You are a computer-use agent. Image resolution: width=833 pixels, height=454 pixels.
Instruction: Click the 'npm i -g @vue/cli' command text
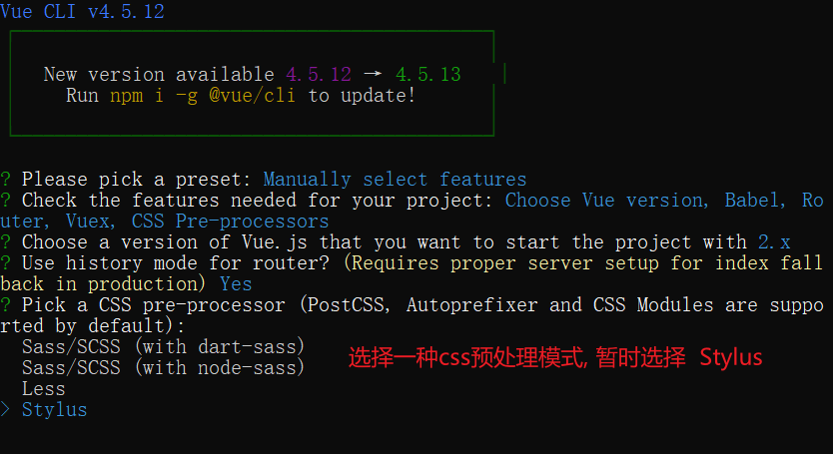203,96
